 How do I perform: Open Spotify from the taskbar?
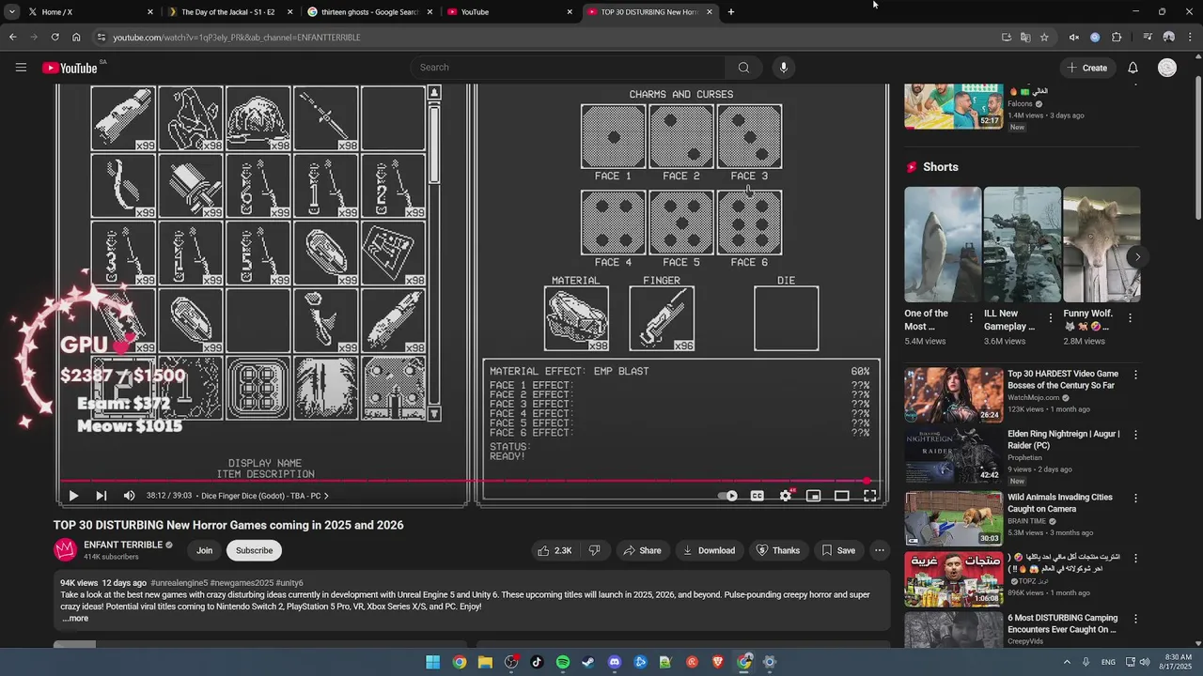(562, 662)
